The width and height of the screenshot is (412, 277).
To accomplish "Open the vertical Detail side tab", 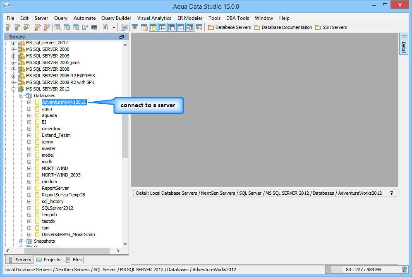I will (x=404, y=43).
